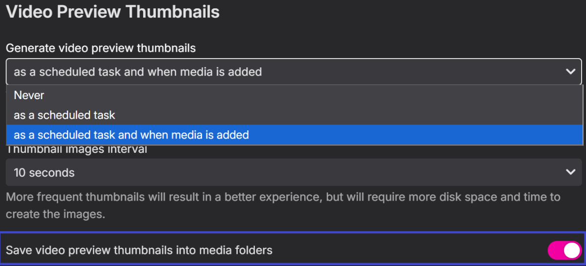Disable saving video preview thumbnails into media folders

click(x=565, y=250)
